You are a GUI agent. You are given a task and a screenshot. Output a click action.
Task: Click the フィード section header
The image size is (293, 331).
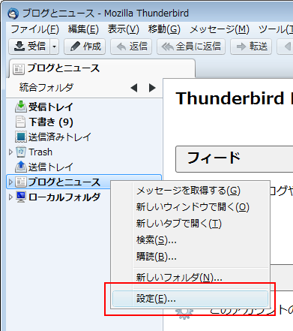coord(235,159)
